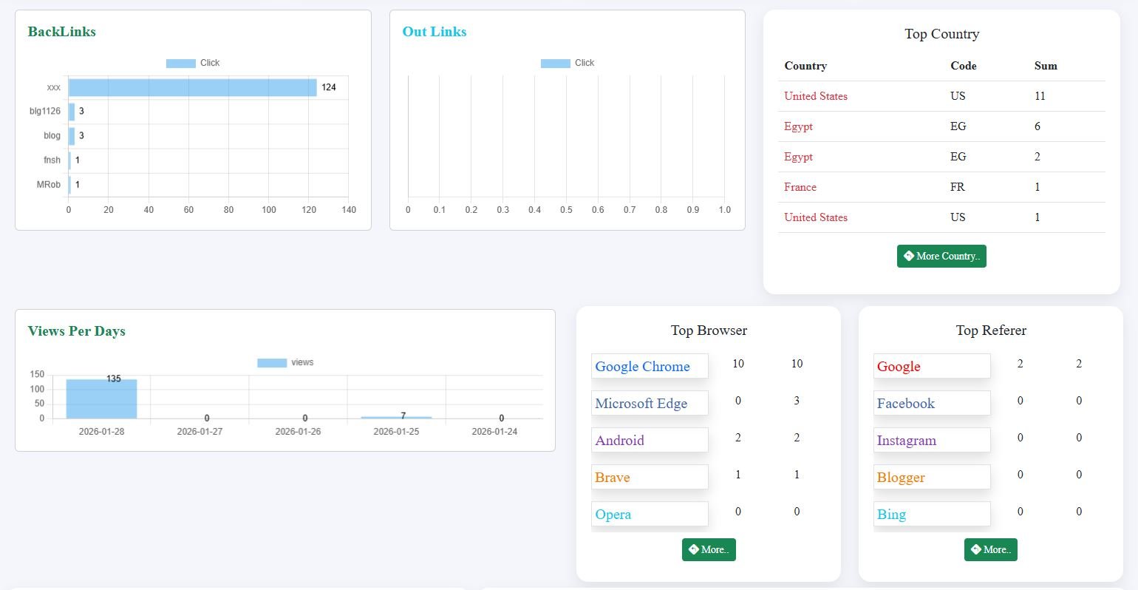Screen dimensions: 1138x590
Task: Open the Egypt link with sum 6
Action: (798, 126)
